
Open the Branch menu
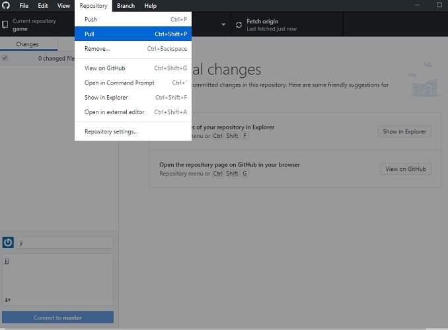126,6
